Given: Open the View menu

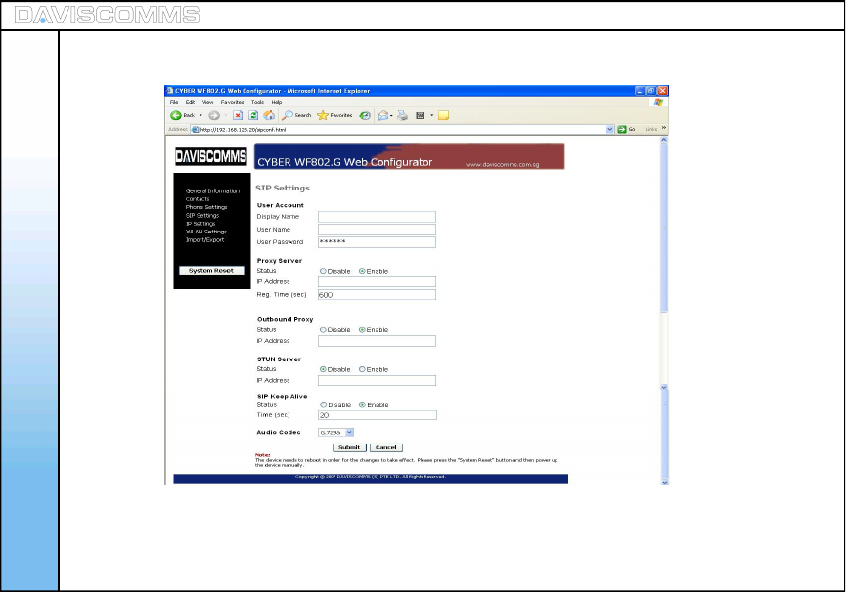Looking at the screenshot, I should point(207,102).
